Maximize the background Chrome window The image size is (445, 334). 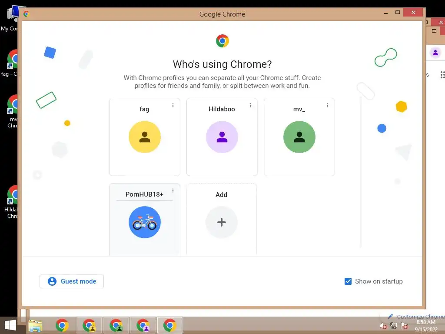click(434, 31)
